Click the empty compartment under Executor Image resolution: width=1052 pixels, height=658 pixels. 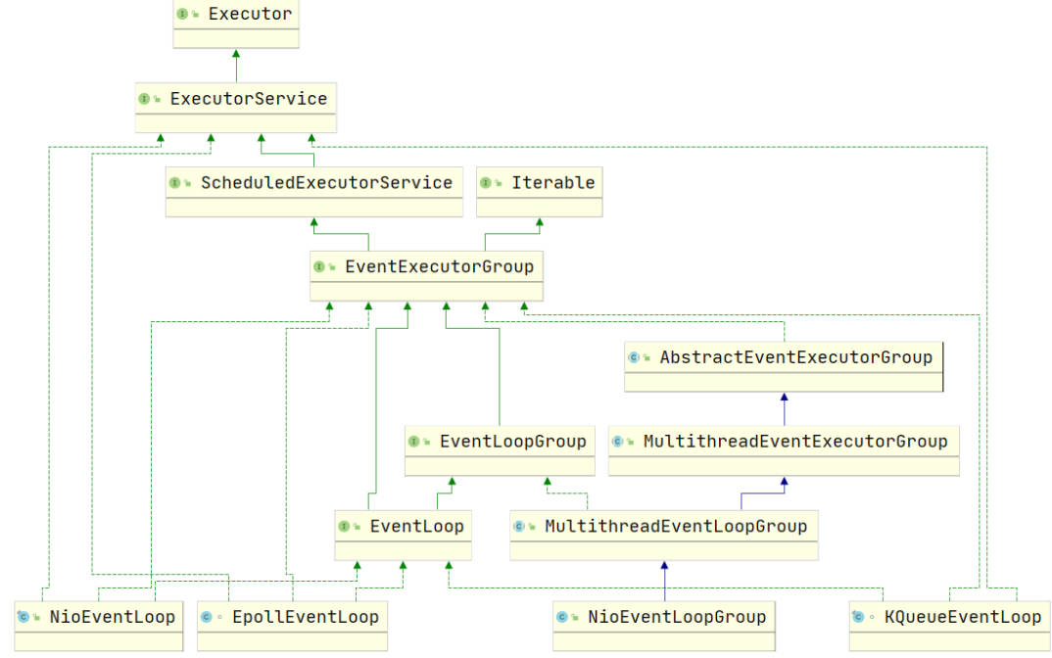click(235, 38)
